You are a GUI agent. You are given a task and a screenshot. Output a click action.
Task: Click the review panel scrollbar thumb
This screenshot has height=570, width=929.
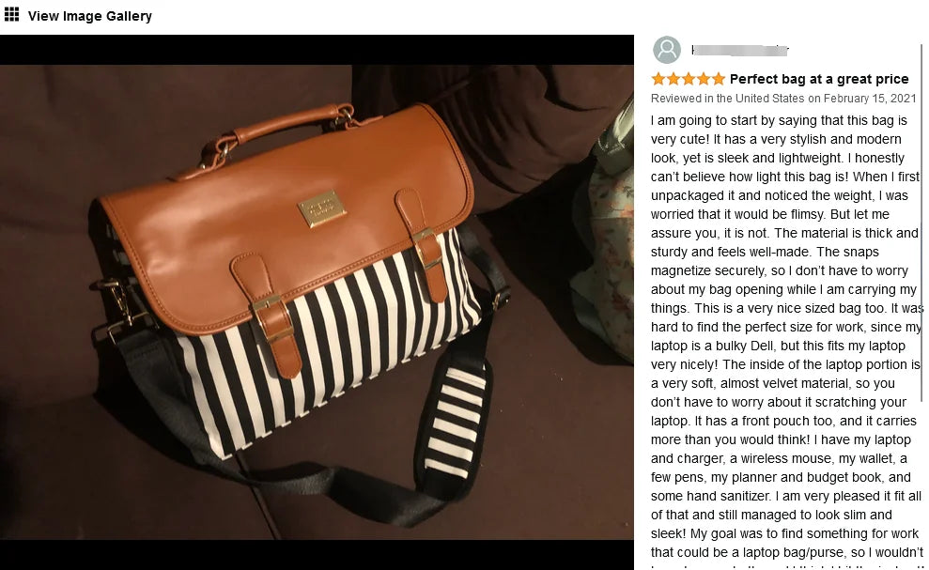click(x=921, y=223)
